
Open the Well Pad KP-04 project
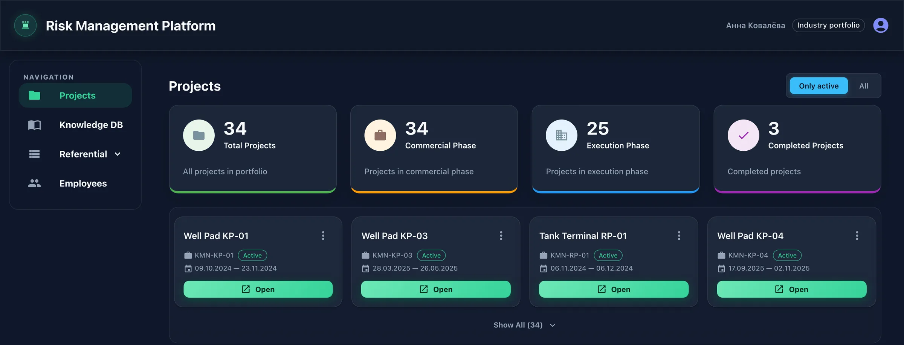(x=791, y=289)
